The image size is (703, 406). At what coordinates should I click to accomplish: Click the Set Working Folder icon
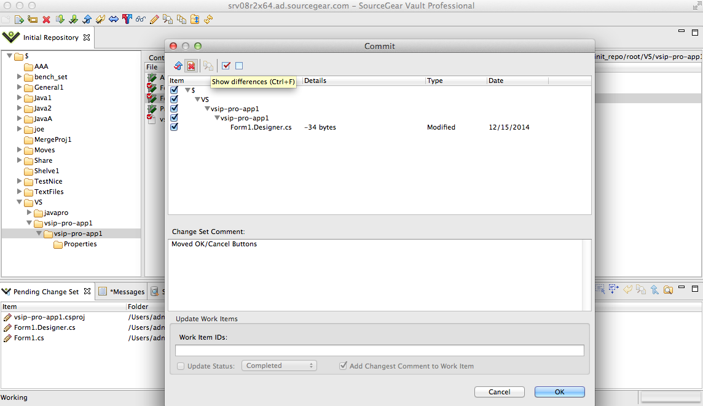pyautogui.click(x=195, y=19)
